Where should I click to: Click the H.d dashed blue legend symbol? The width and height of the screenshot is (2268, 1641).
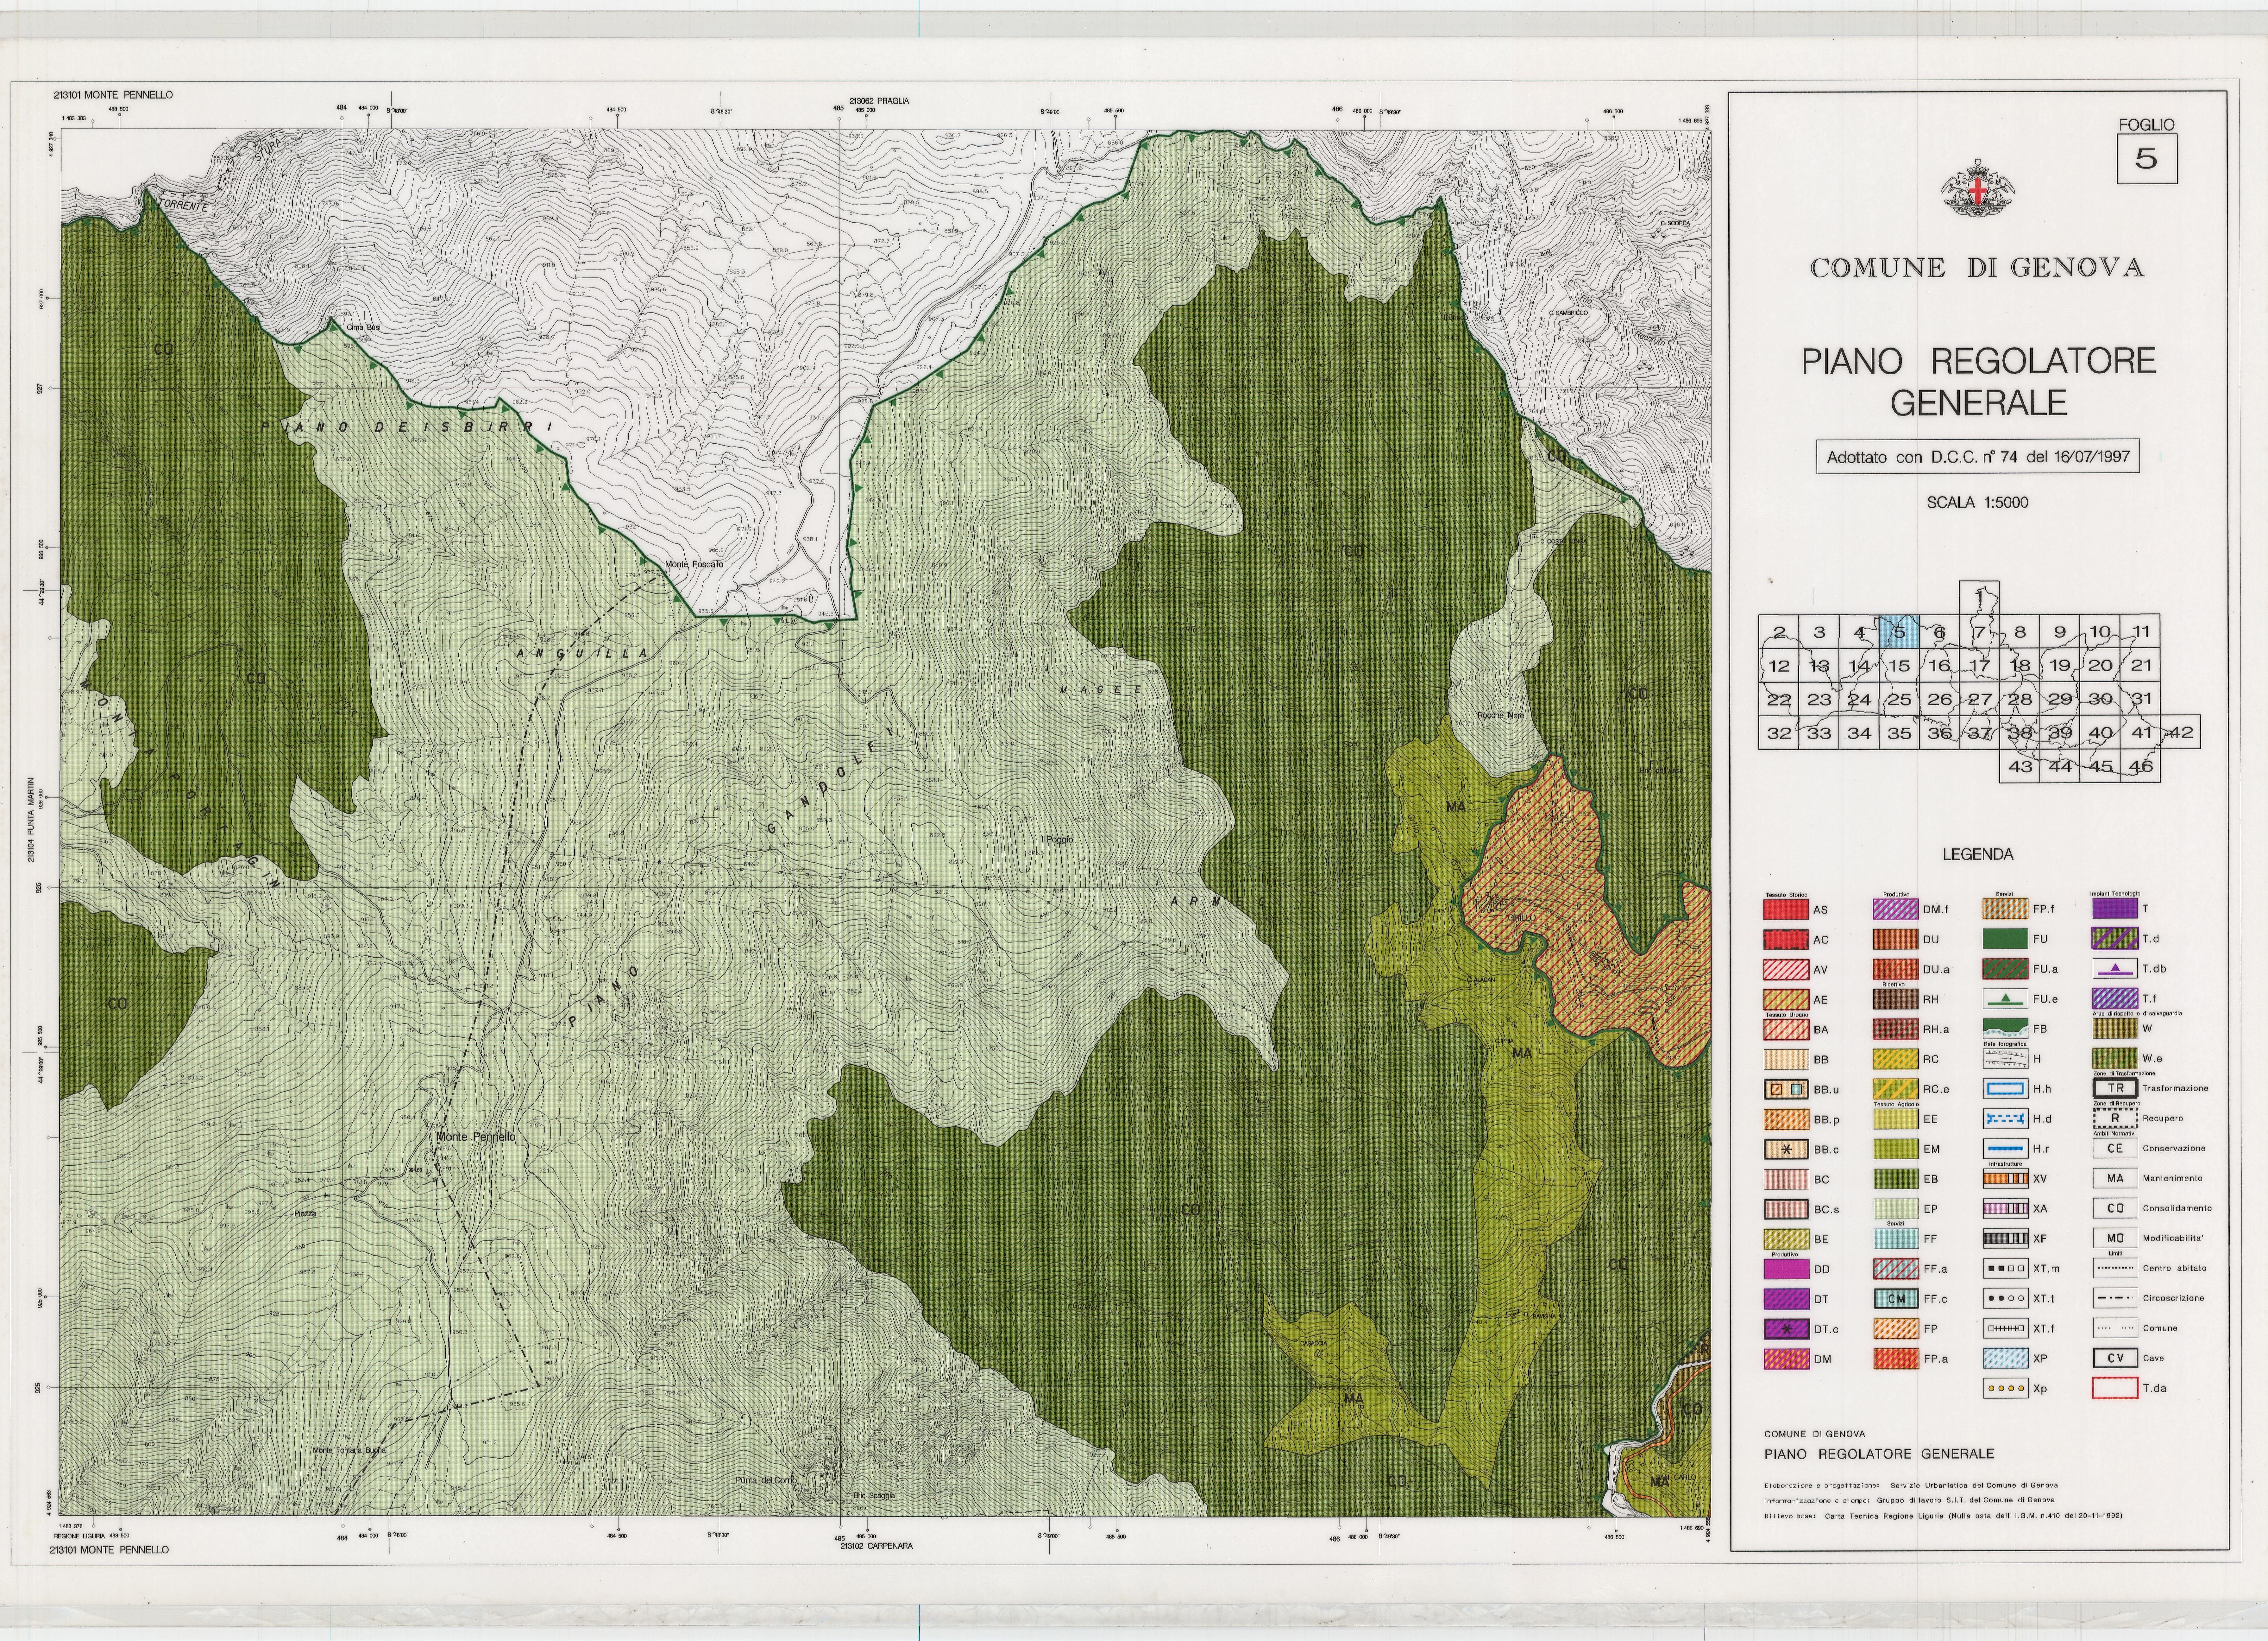tap(2006, 1119)
